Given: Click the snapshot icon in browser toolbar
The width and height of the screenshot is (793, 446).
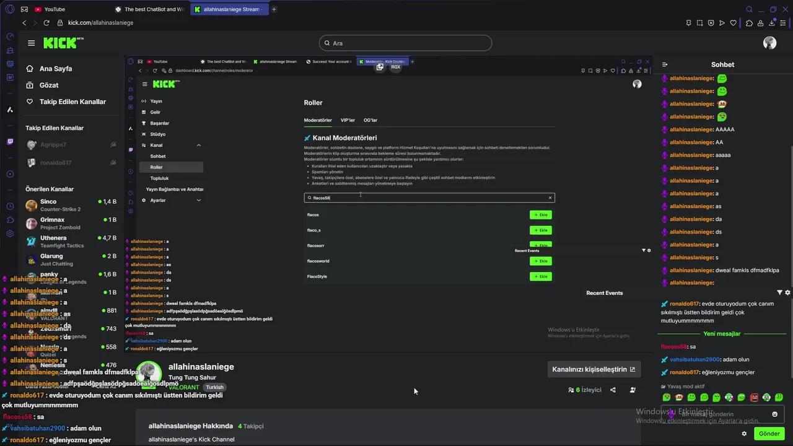Looking at the screenshot, I should 699,23.
